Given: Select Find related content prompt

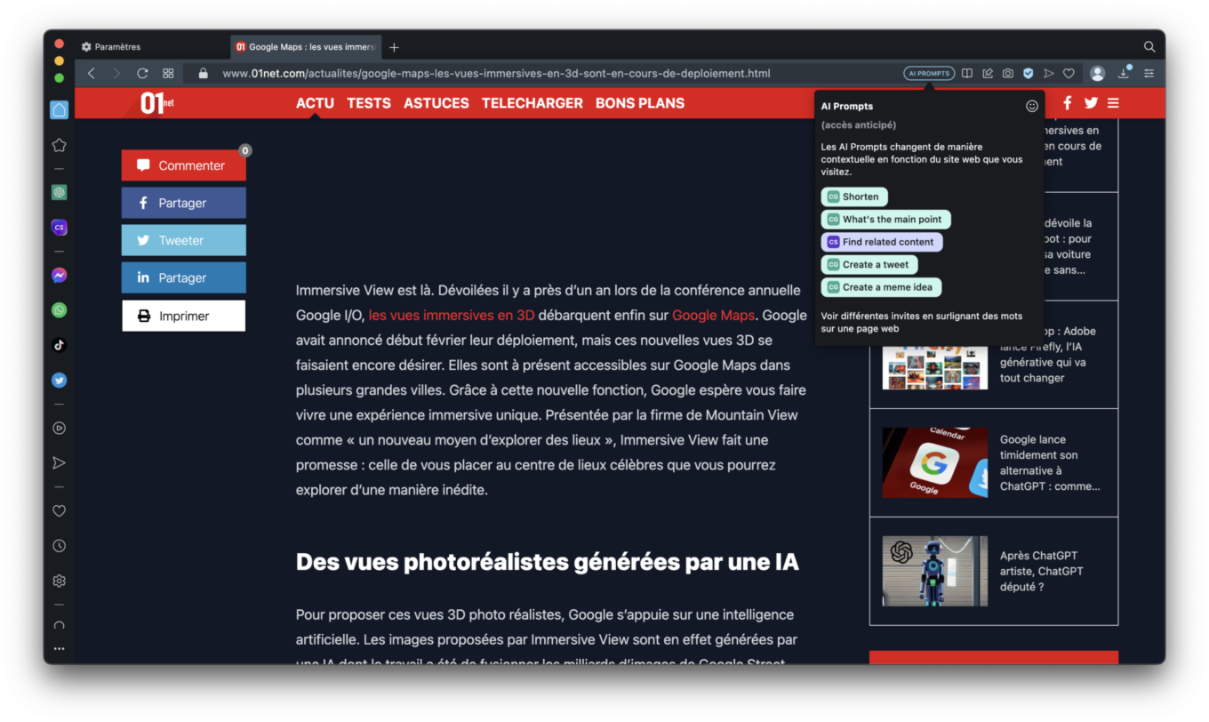Looking at the screenshot, I should [882, 242].
